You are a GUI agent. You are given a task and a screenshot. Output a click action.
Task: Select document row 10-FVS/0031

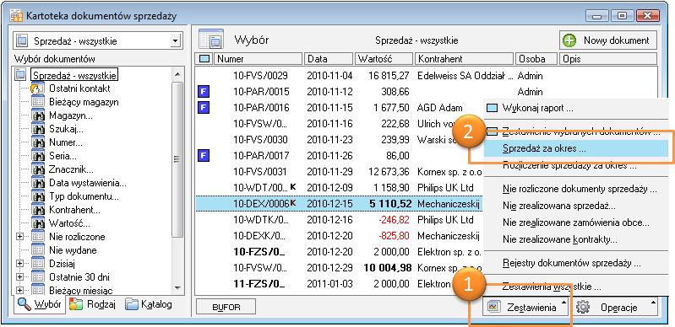click(x=340, y=171)
